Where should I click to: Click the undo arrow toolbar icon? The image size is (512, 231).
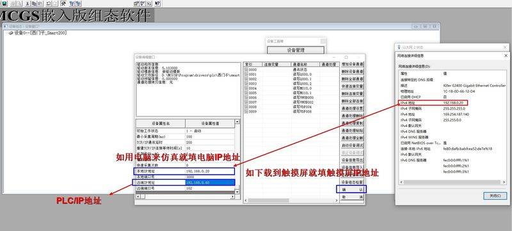tap(48, 3)
